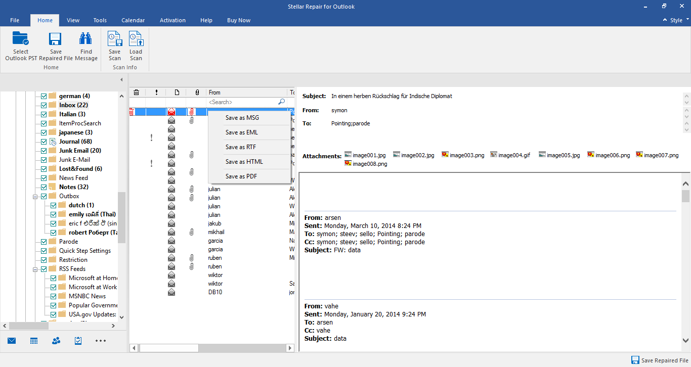
Task: Open attachment image008.png
Action: (x=366, y=164)
